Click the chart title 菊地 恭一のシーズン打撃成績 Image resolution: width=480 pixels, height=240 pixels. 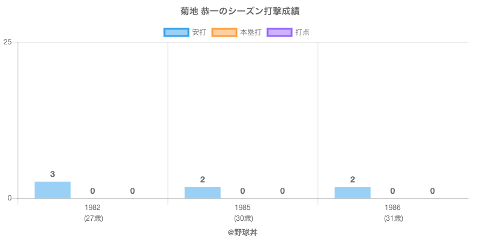click(240, 11)
